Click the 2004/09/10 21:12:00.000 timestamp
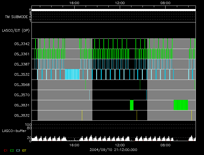This screenshot has height=155, width=204. point(113,150)
